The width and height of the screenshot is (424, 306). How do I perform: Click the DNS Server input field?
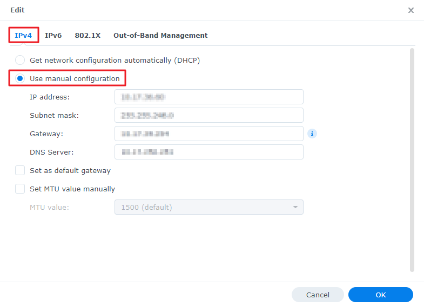point(208,152)
